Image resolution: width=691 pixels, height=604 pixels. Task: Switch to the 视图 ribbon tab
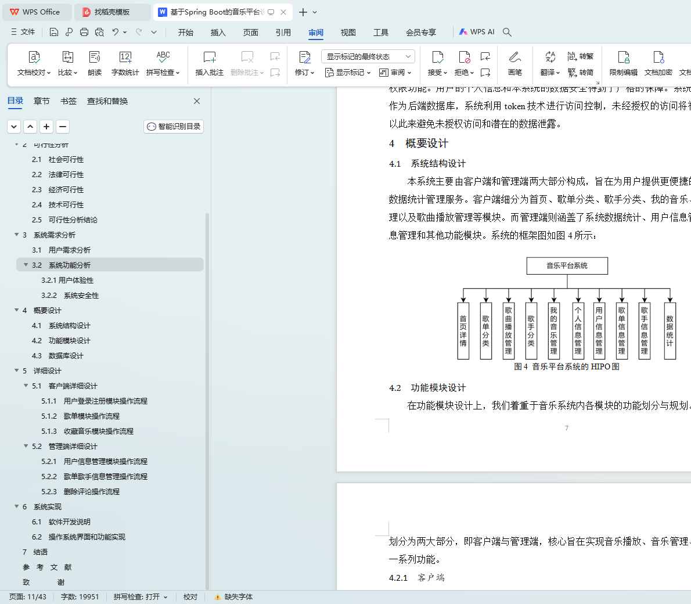pyautogui.click(x=348, y=32)
